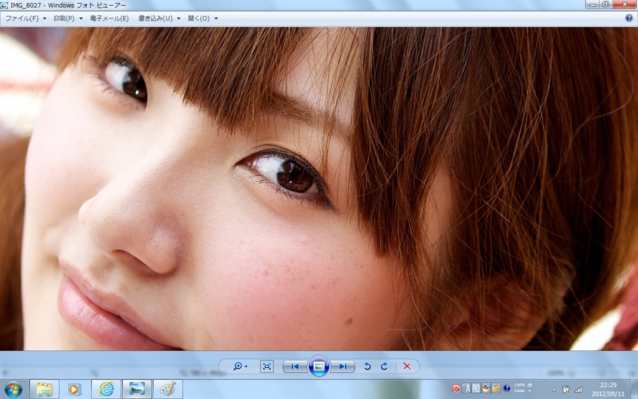Viewport: 638px width, 399px height.
Task: Open the 開く(O) menu
Action: pyautogui.click(x=202, y=18)
